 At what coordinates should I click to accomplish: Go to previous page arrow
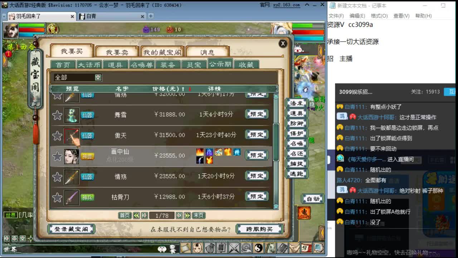144,215
